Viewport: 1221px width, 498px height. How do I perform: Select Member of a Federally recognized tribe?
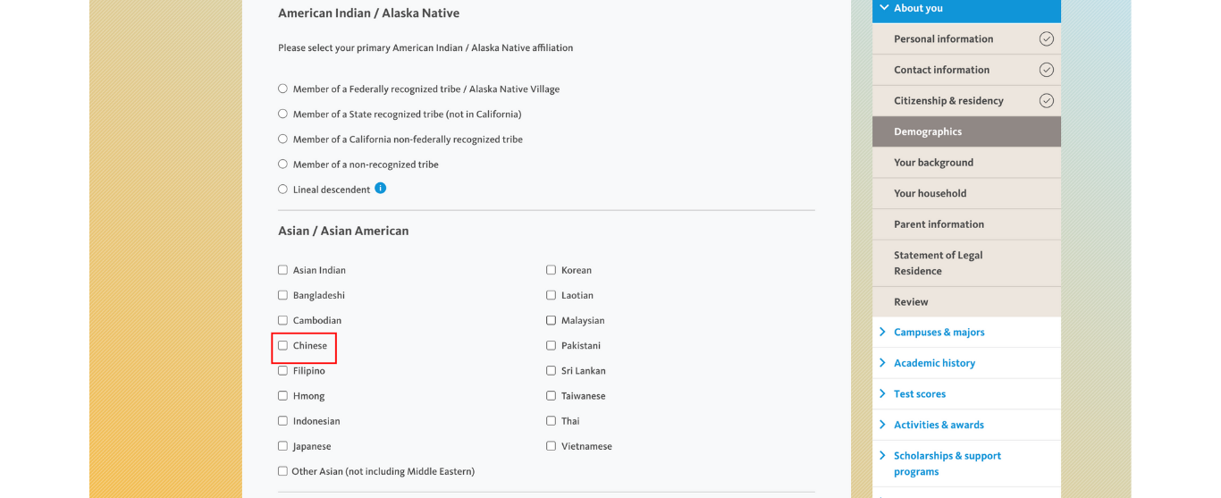[x=282, y=89]
